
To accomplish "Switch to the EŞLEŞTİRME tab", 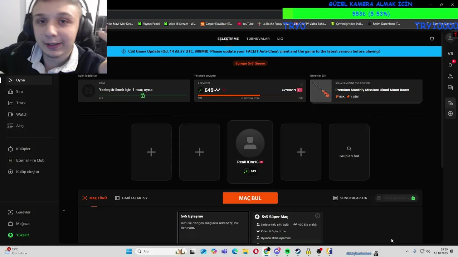I will click(x=228, y=39).
